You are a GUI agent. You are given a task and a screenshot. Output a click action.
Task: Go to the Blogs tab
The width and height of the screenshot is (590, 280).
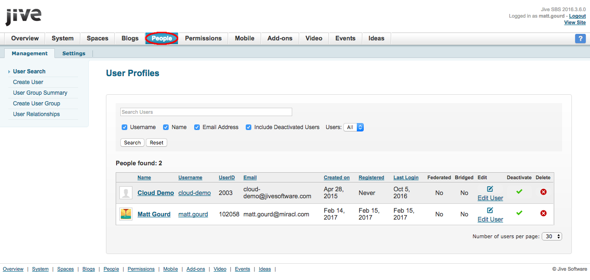coord(130,39)
